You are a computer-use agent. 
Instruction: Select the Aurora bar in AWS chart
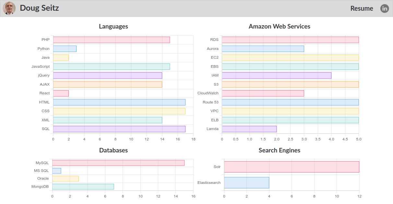[x=263, y=49]
